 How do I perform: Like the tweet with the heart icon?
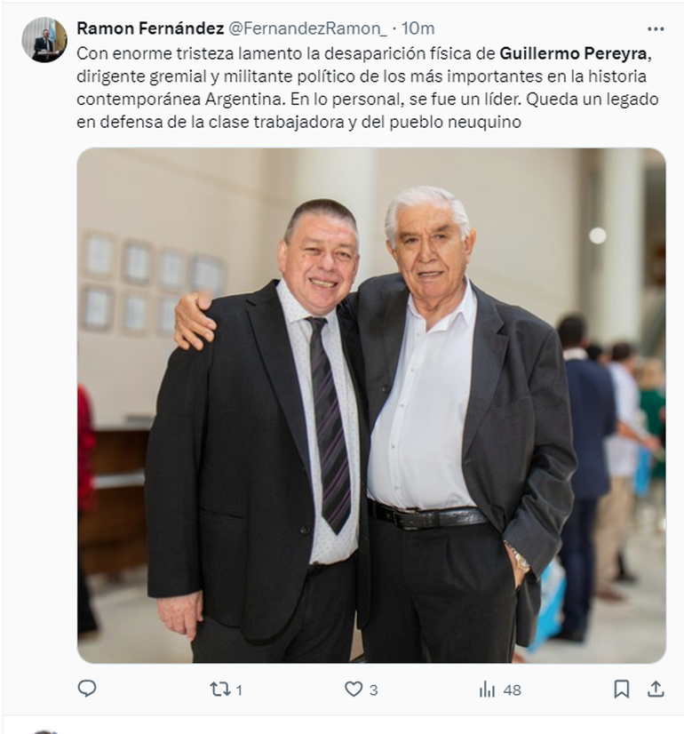(x=354, y=689)
